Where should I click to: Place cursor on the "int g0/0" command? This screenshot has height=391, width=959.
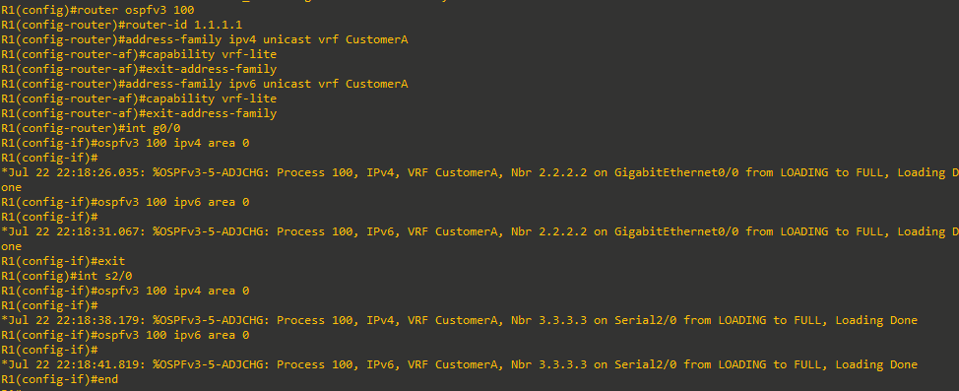(x=153, y=128)
